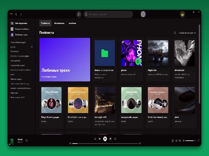Select phnk in sidebar list
Image resolution: width=209 pixels, height=156 pixels.
tap(12, 75)
